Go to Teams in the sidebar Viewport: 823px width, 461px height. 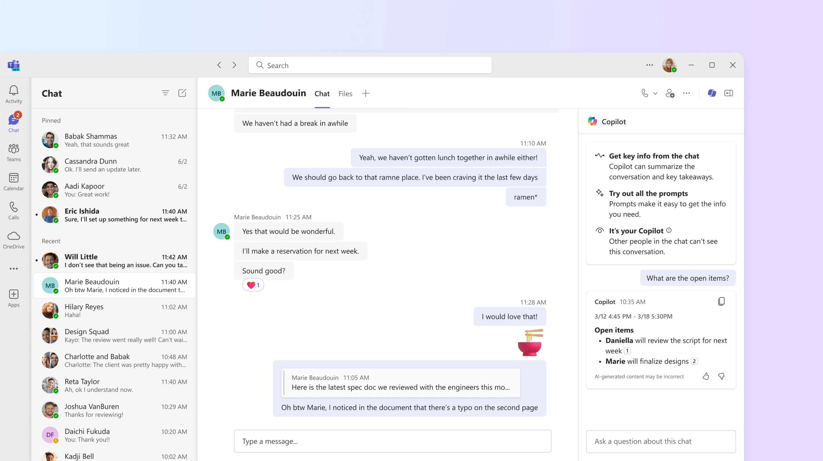point(13,152)
